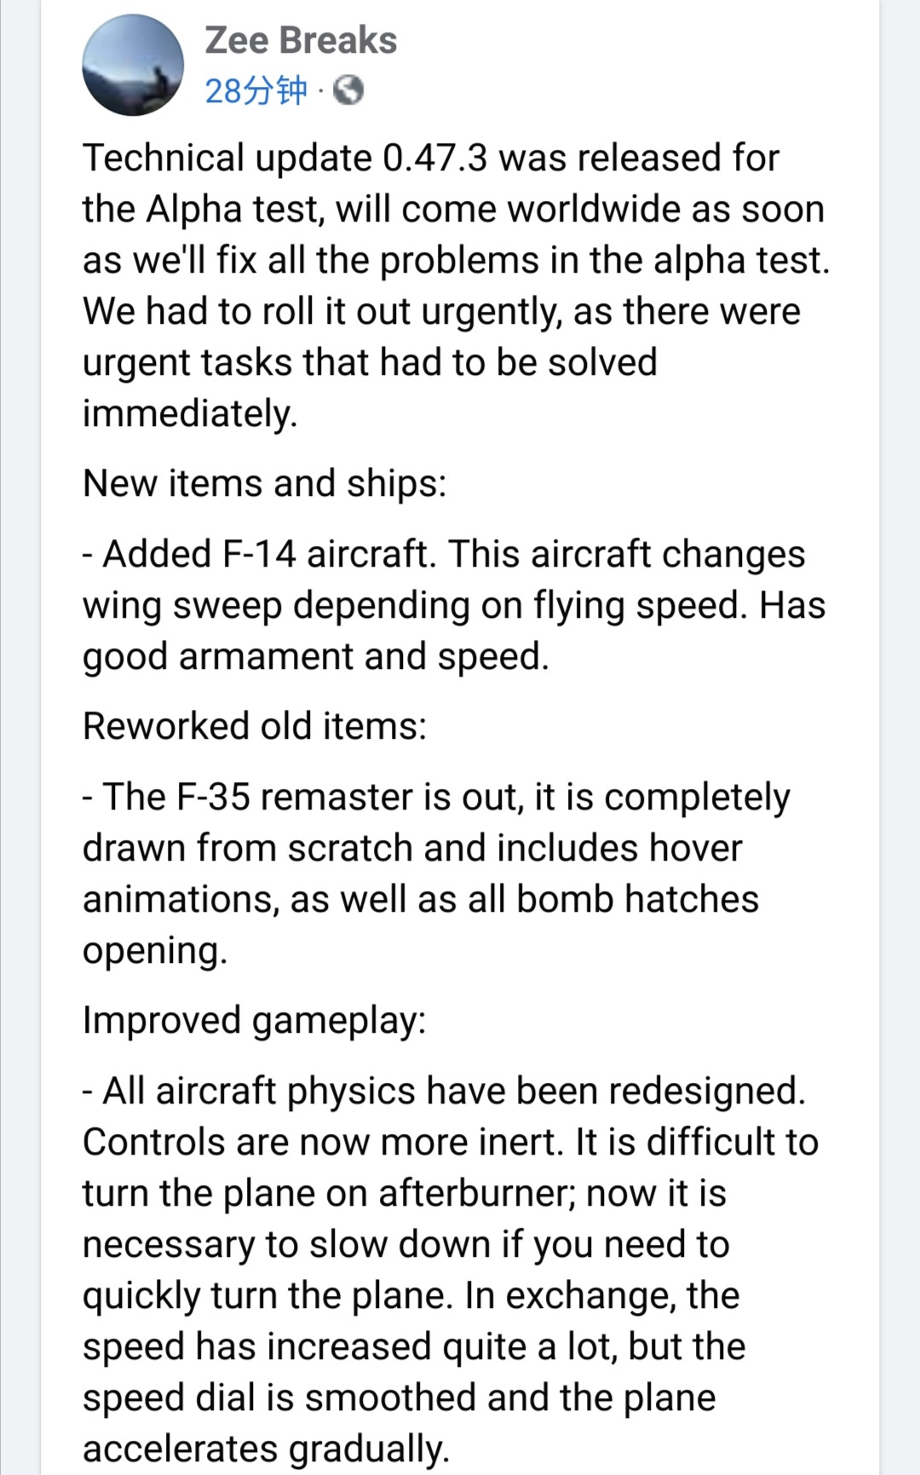
Task: Click the version number 0.47.3
Action: (x=435, y=158)
